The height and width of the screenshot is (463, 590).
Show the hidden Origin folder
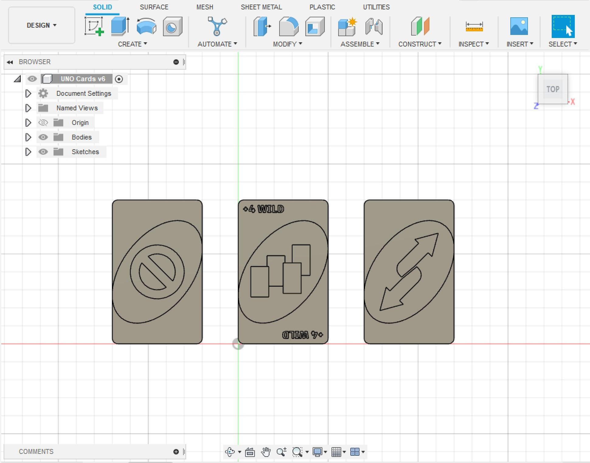[43, 123]
